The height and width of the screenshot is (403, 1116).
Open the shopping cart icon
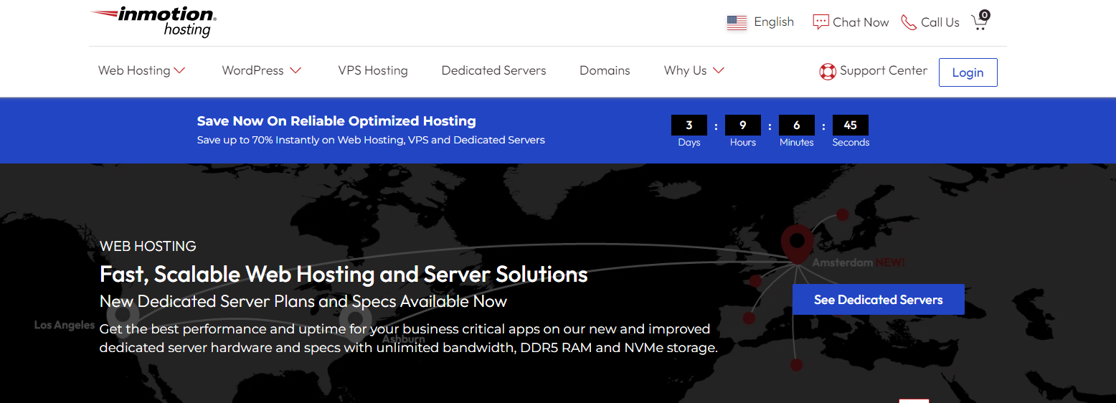click(x=979, y=22)
